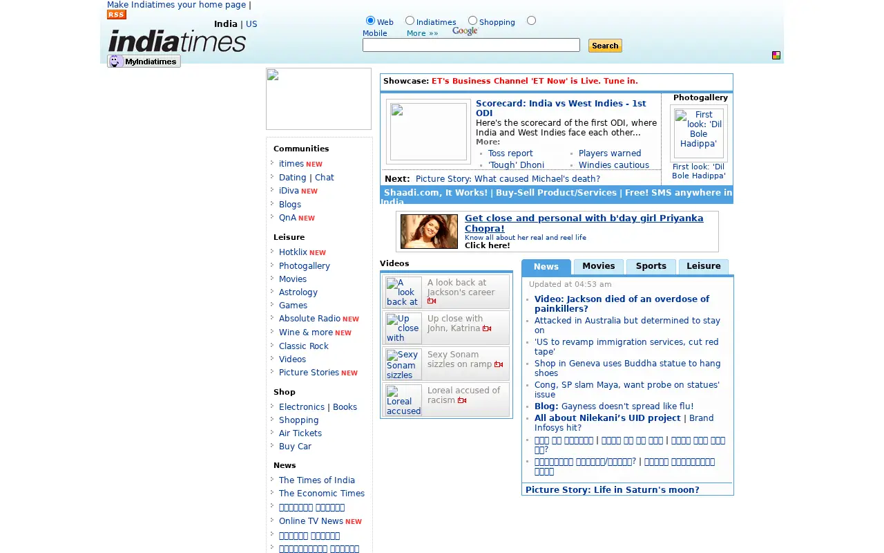The width and height of the screenshot is (884, 553).
Task: Open the Toss report link
Action: tap(510, 153)
